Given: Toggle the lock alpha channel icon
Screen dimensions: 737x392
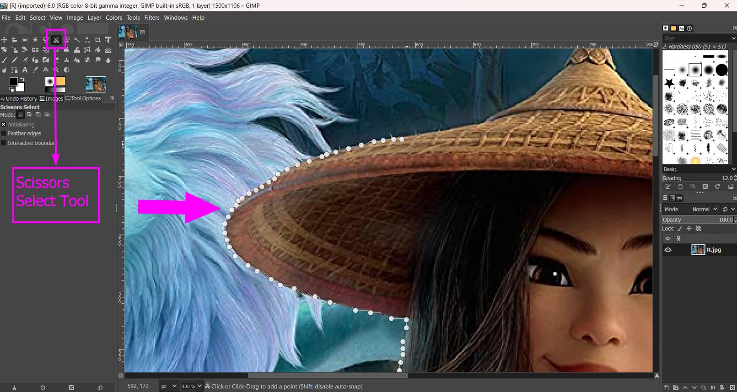Looking at the screenshot, I should 698,228.
